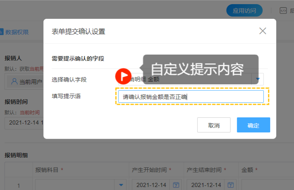The width and height of the screenshot is (294, 190).
Task: Open the 报销科目 dropdown in row 1
Action: point(121,185)
